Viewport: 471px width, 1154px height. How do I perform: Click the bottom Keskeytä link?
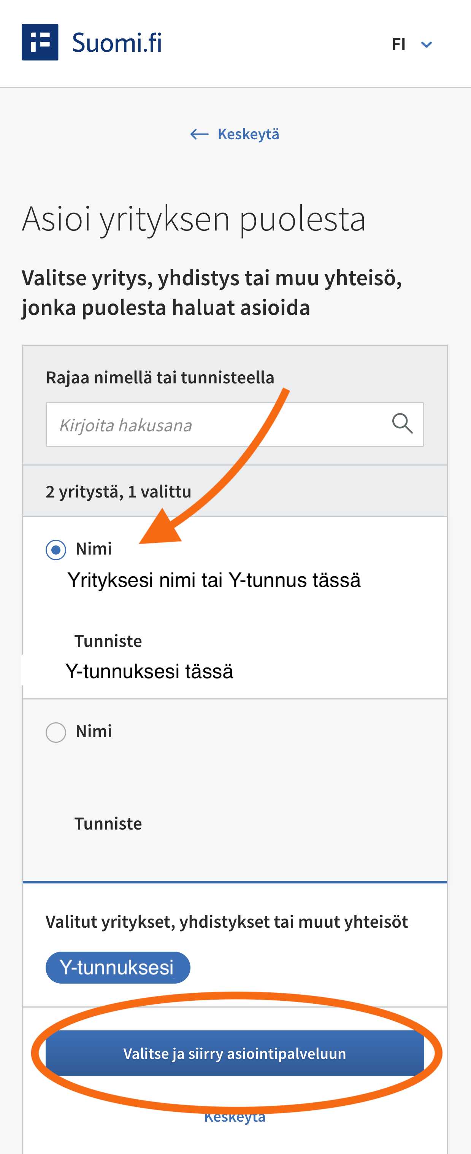click(235, 1117)
